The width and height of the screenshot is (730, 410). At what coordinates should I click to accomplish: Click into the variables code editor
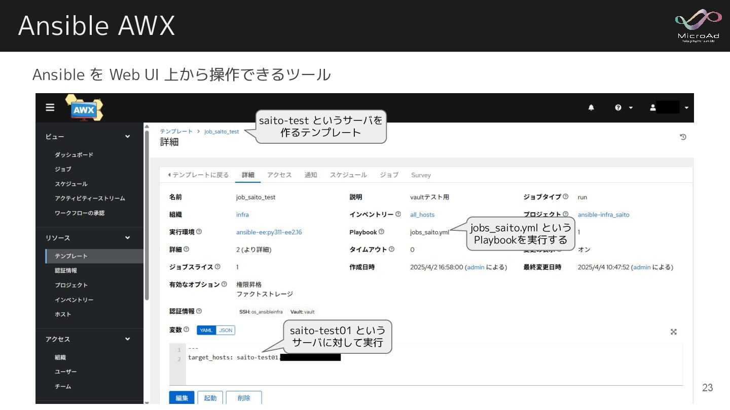point(434,364)
